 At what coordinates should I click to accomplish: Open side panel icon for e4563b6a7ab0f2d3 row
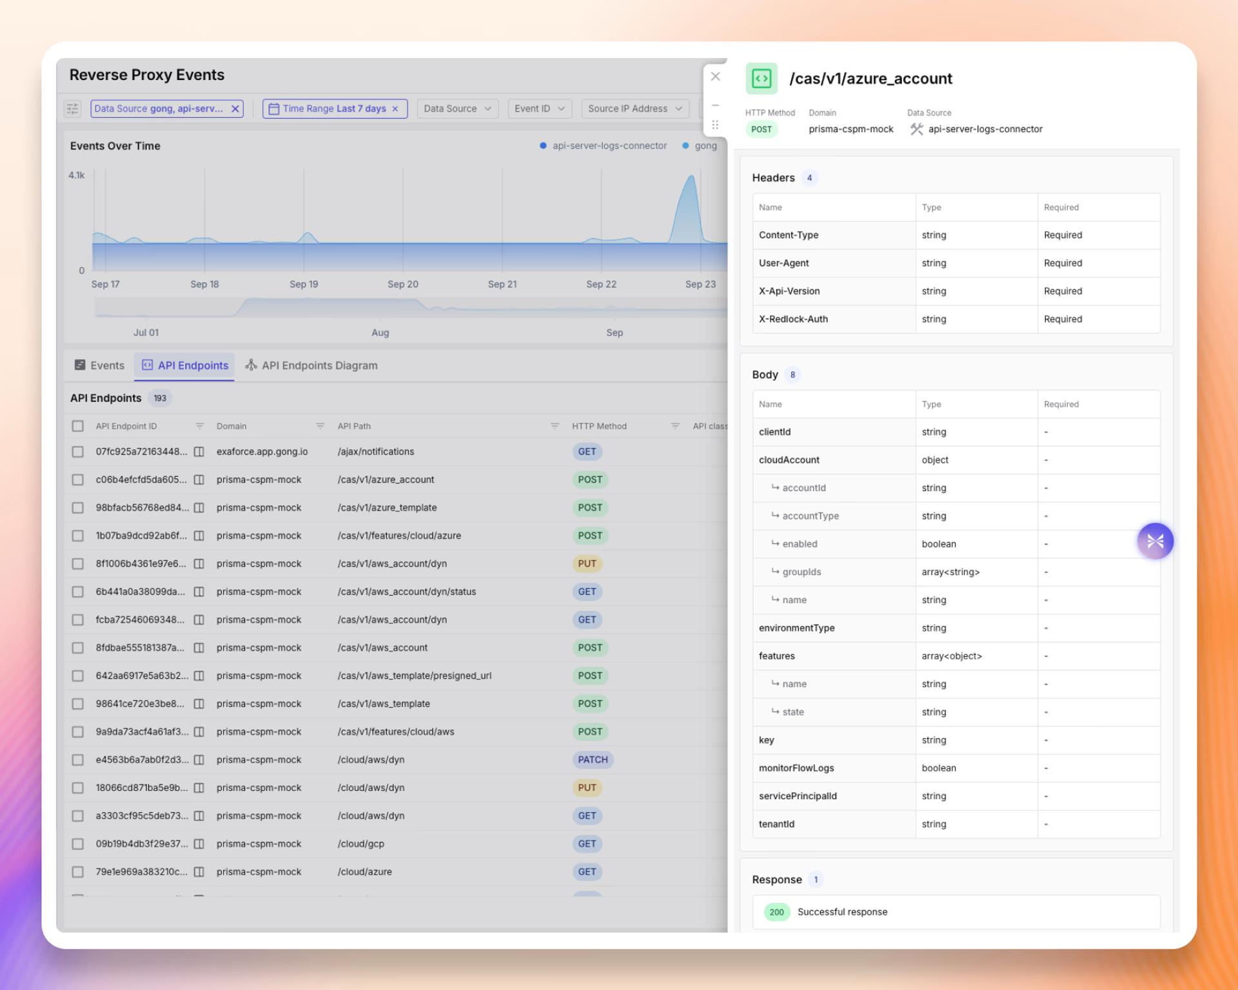click(199, 760)
